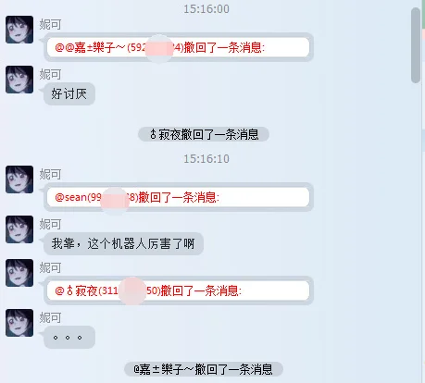The width and height of the screenshot is (425, 383).
Task: Click avatar beside the @♁寂夜 recall bubble
Action: (x=19, y=273)
